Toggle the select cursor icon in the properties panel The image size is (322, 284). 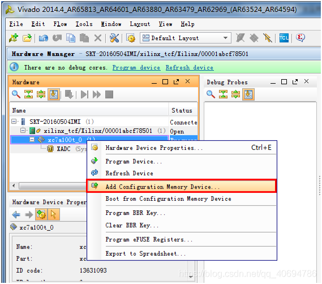[x=53, y=214]
